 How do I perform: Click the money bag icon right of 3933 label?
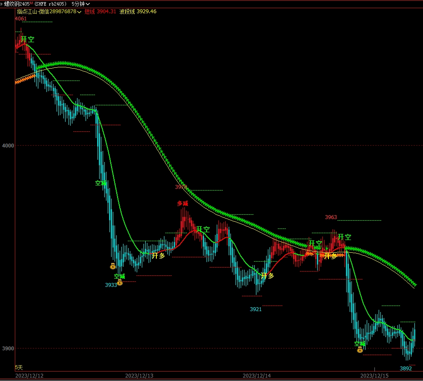pyautogui.click(x=120, y=283)
